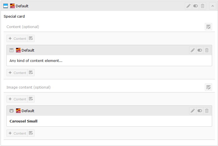Viewport: 218px width, 146px height.
Task: Add Content below the Carousel Small element
Action: click(x=17, y=133)
